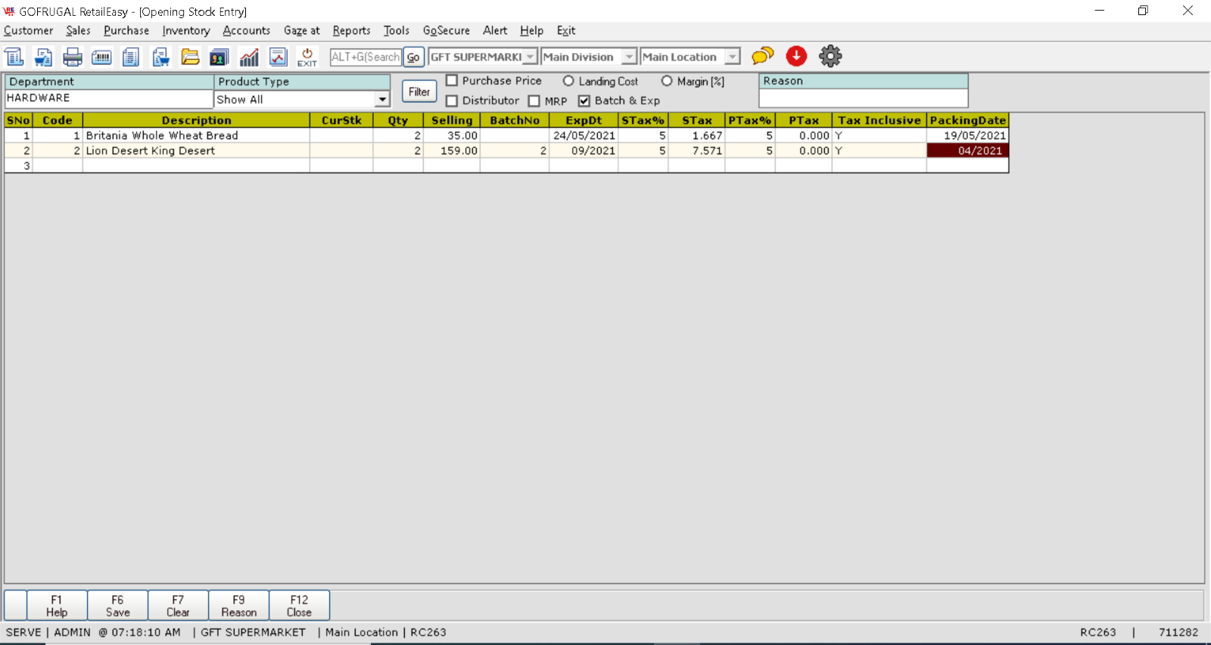Click the open folder toolbar icon
This screenshot has width=1211, height=645.
190,57
